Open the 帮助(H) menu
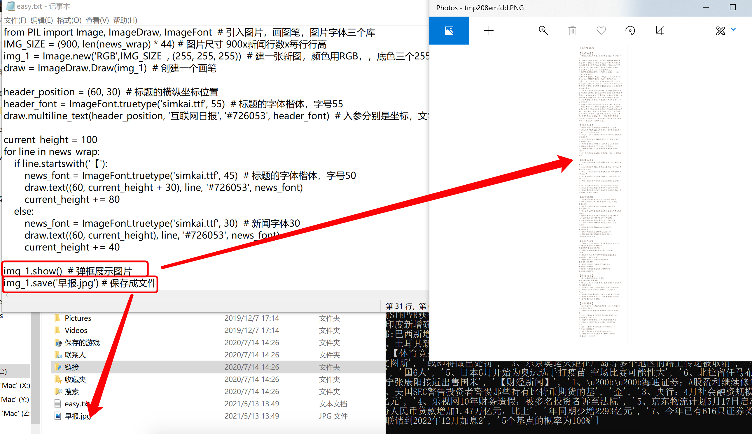Viewport: 752px width, 434px height. [125, 20]
